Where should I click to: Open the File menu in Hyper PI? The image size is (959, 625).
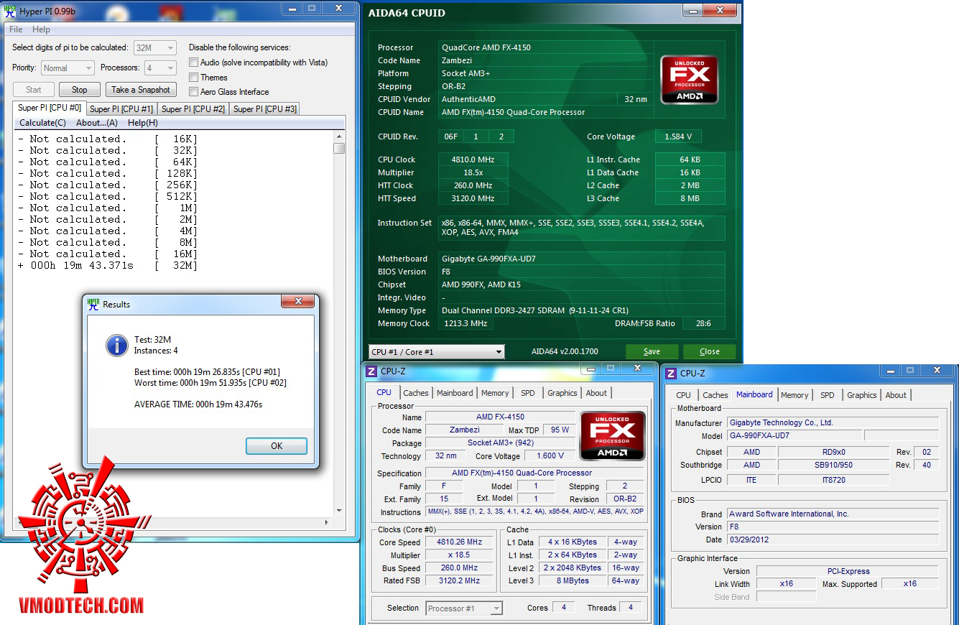(x=16, y=29)
